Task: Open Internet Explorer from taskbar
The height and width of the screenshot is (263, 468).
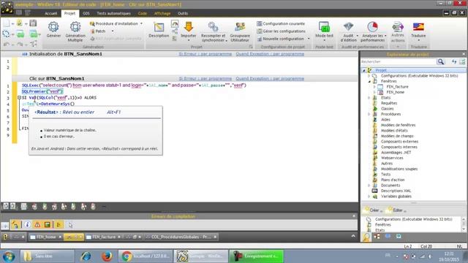Action: point(86,256)
